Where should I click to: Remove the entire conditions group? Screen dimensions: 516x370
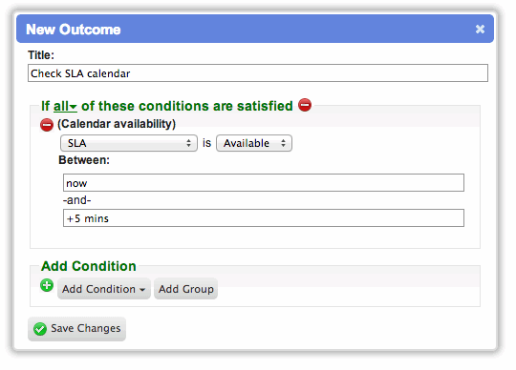(305, 105)
